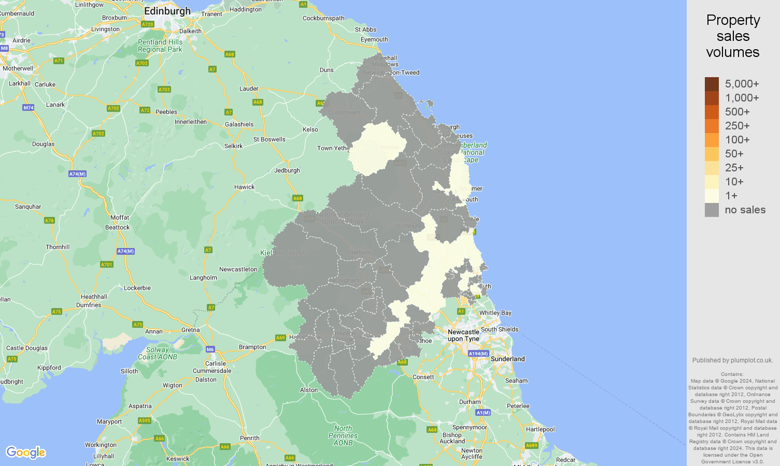Click the 1+ legend color swatch

712,196
